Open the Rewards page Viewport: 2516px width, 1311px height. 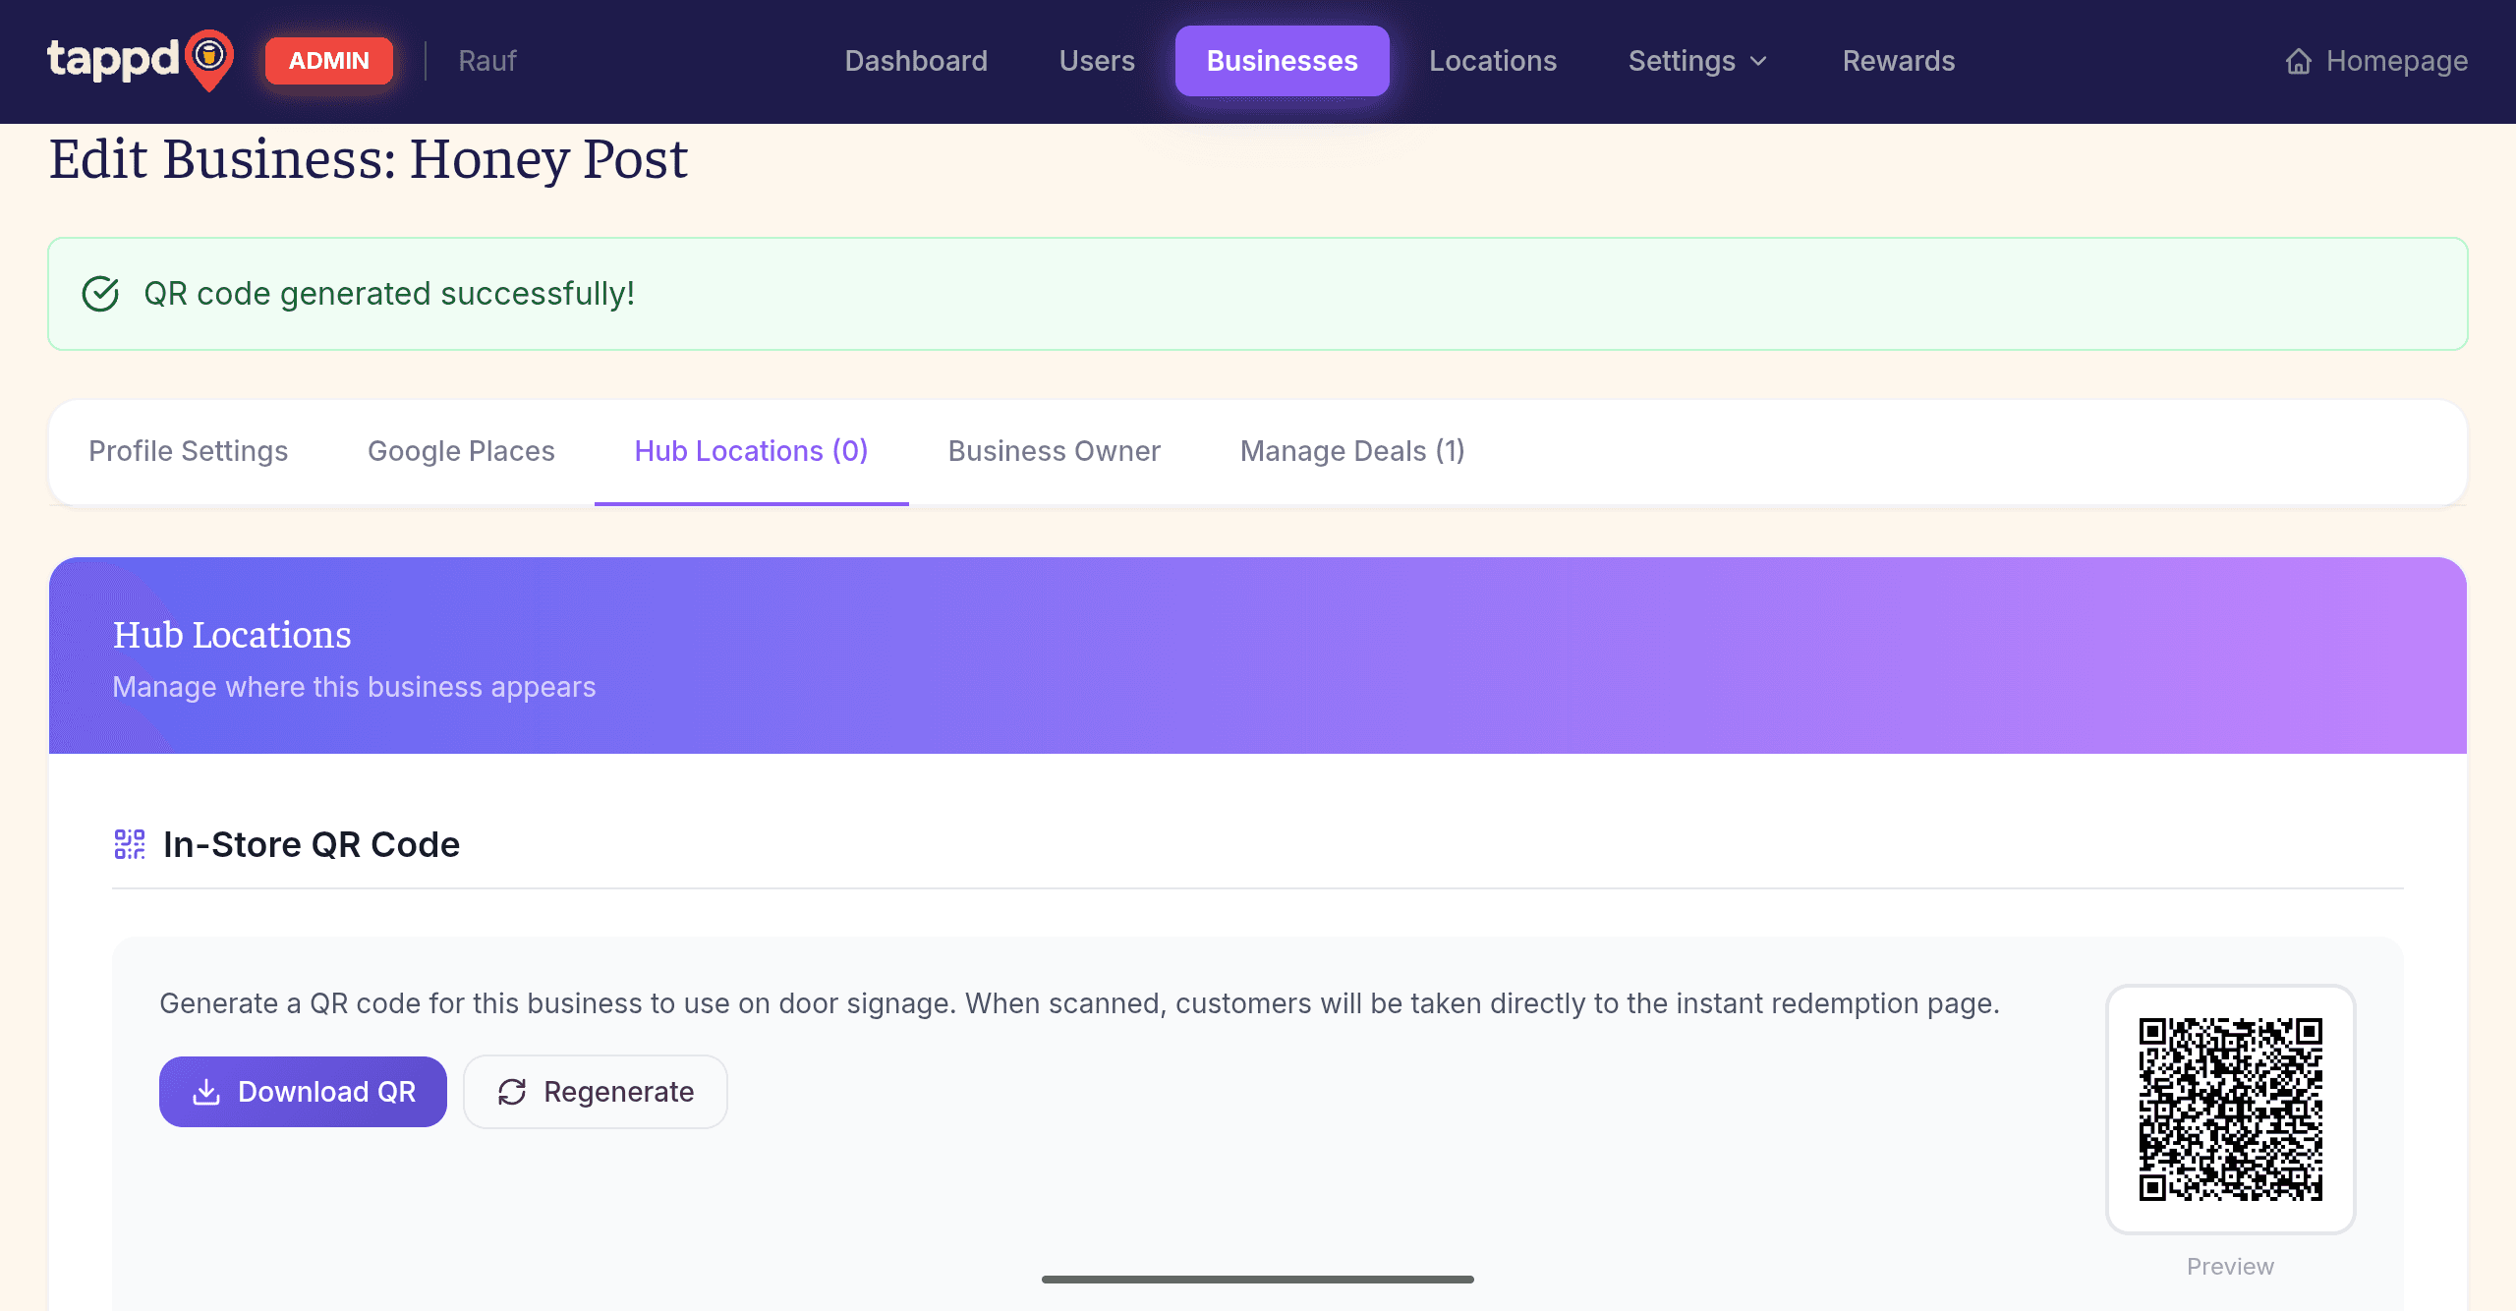tap(1899, 61)
